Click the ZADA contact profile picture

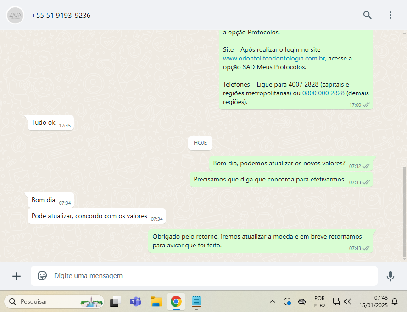[15, 15]
